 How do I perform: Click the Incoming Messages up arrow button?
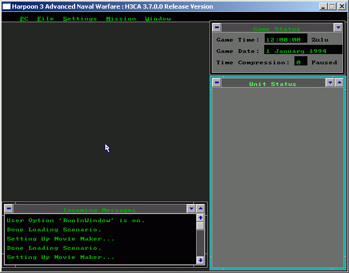tap(200, 209)
